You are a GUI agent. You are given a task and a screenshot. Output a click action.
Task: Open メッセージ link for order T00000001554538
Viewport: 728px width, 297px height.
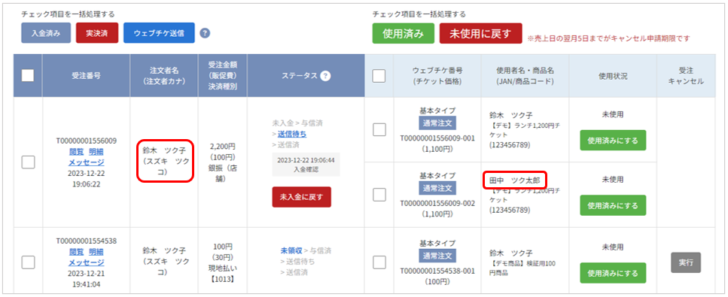(x=87, y=262)
